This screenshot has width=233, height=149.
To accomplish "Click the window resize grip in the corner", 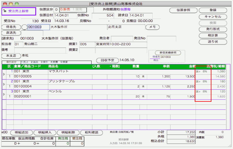I will pos(230,146).
